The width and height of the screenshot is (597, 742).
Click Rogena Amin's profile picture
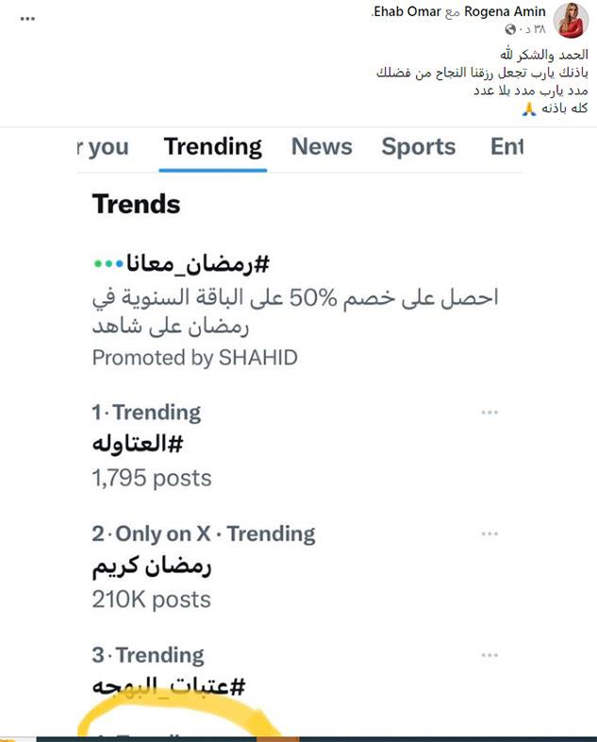[572, 20]
